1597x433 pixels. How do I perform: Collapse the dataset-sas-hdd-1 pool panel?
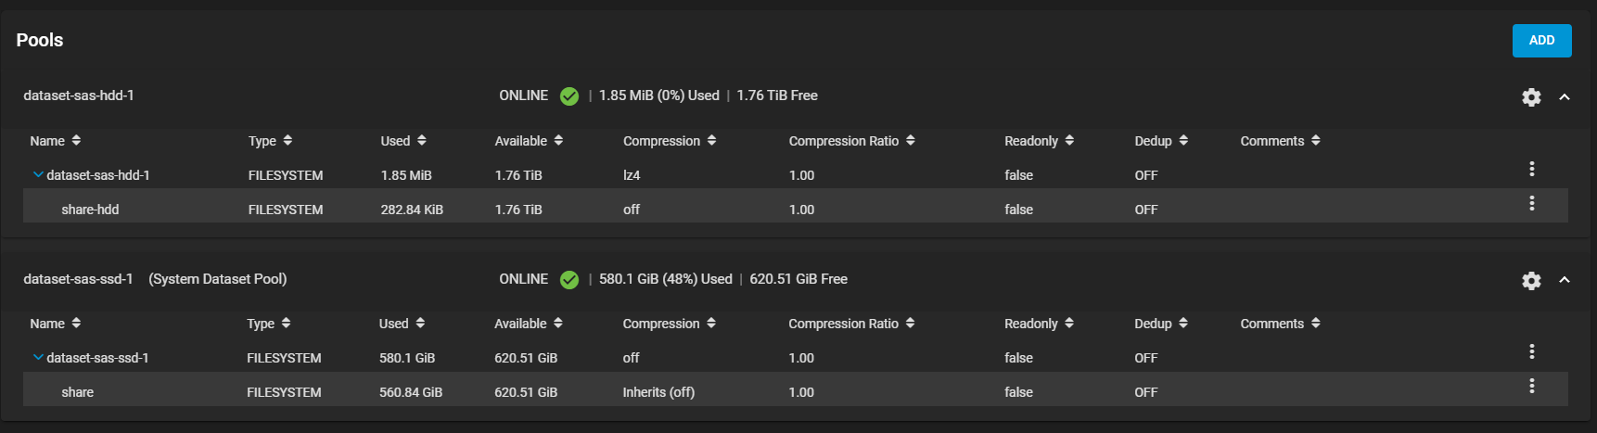point(1565,96)
